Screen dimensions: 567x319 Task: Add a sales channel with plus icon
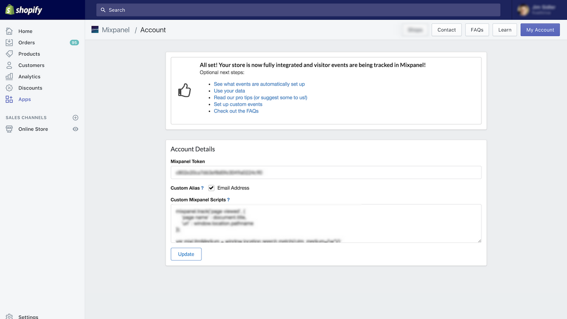pyautogui.click(x=75, y=118)
